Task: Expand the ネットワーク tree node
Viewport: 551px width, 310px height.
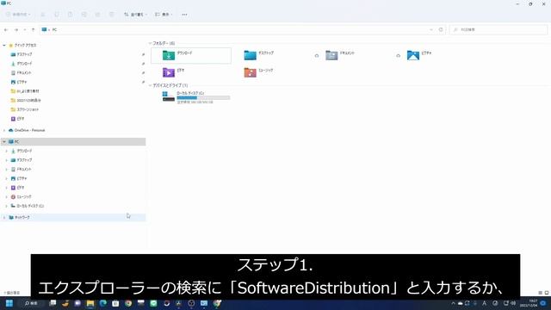Action: 4,218
